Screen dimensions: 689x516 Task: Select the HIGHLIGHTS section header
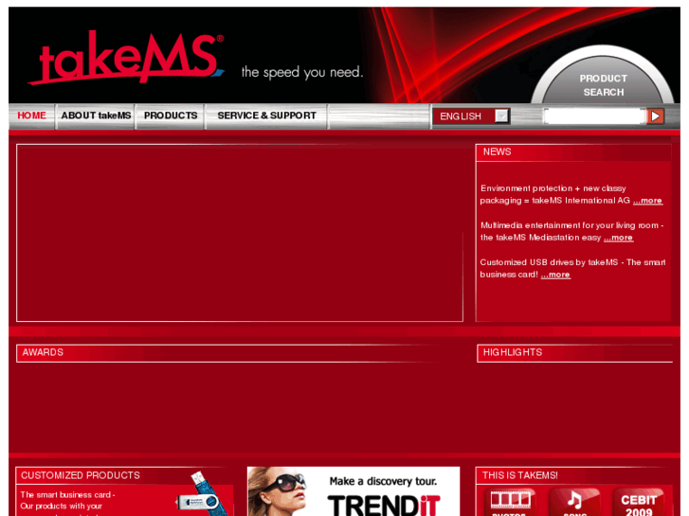(574, 353)
